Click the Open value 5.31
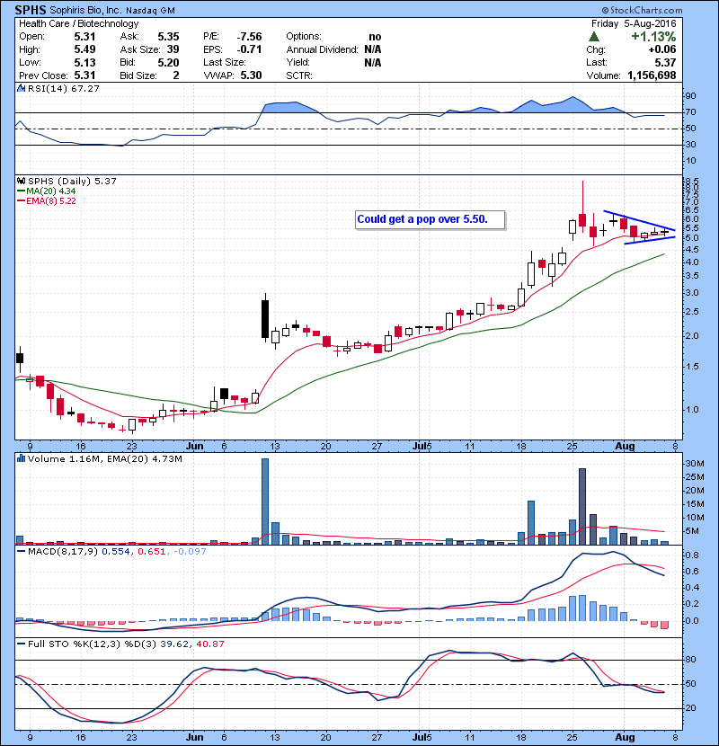The width and height of the screenshot is (719, 746). click(x=84, y=37)
